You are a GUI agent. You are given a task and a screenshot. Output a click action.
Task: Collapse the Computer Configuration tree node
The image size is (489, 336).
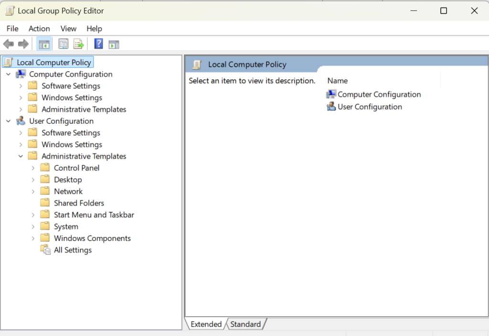tap(8, 75)
